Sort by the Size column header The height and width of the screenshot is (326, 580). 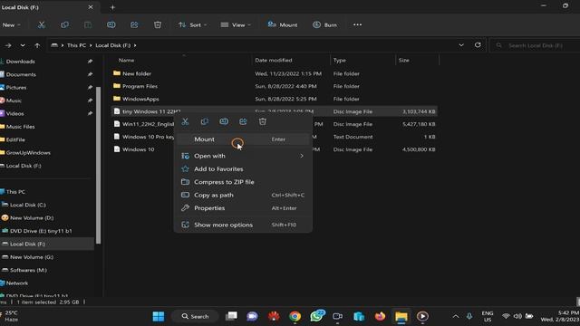pos(404,60)
